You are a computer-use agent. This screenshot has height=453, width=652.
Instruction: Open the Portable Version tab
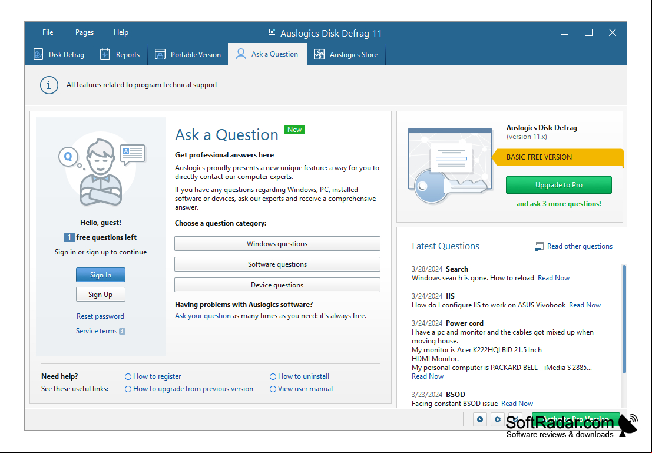click(x=188, y=55)
